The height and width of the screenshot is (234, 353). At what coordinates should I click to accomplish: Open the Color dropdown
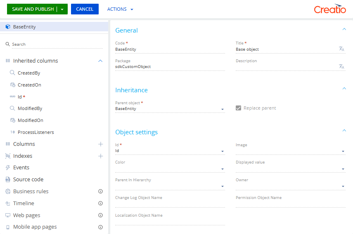coord(223,169)
